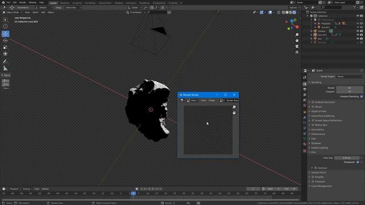Expand the Shadows panel
The height and width of the screenshot is (205, 365).
point(316,143)
